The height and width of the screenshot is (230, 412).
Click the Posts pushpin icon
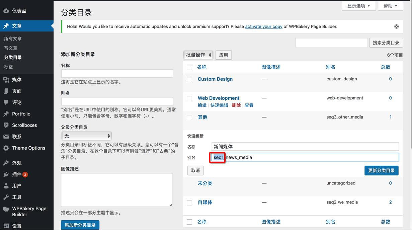click(6, 26)
